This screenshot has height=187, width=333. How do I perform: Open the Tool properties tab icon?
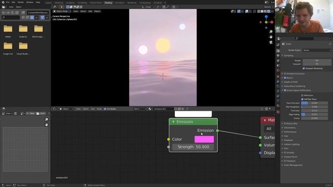[x=278, y=45]
